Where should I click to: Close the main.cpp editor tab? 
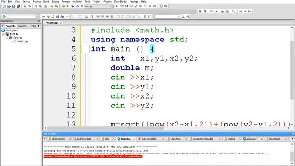pos(61,23)
